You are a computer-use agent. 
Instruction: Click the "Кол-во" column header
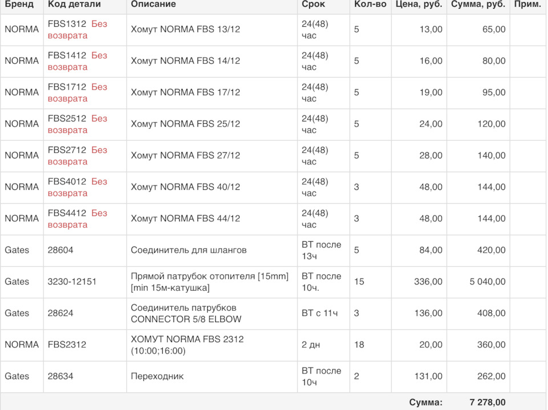tap(369, 5)
